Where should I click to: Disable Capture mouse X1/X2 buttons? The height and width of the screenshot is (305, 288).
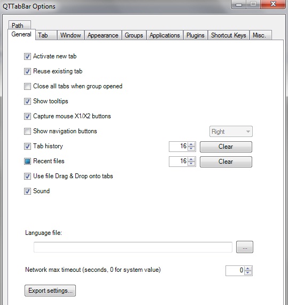coord(27,116)
